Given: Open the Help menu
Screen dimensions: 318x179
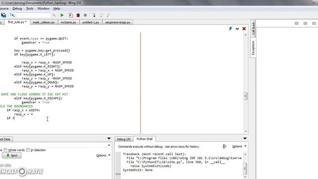Looking at the screenshot, I should coord(57,8).
